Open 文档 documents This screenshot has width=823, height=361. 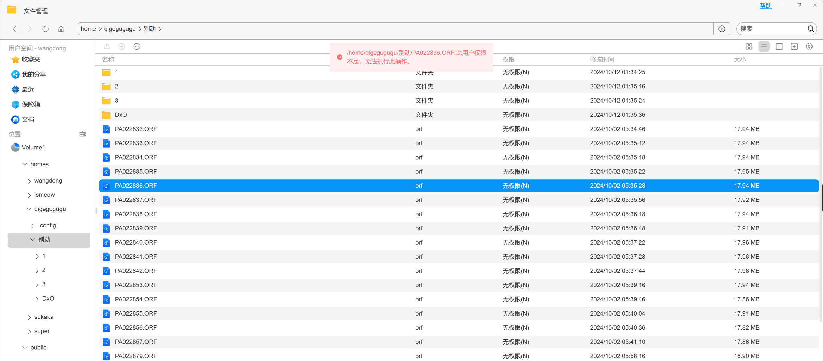click(28, 119)
